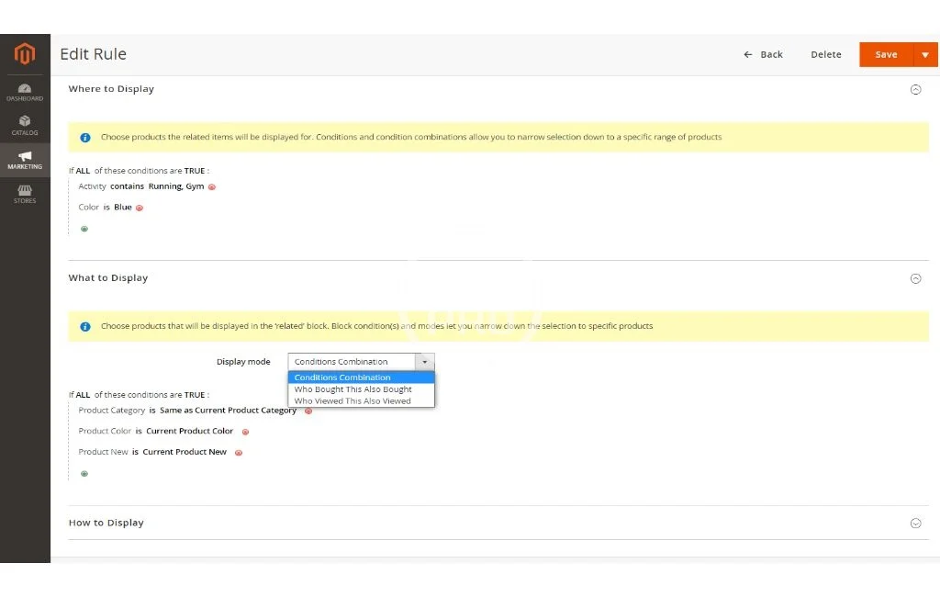940x597 pixels.
Task: Remove the Color is Blue condition
Action: click(x=140, y=208)
